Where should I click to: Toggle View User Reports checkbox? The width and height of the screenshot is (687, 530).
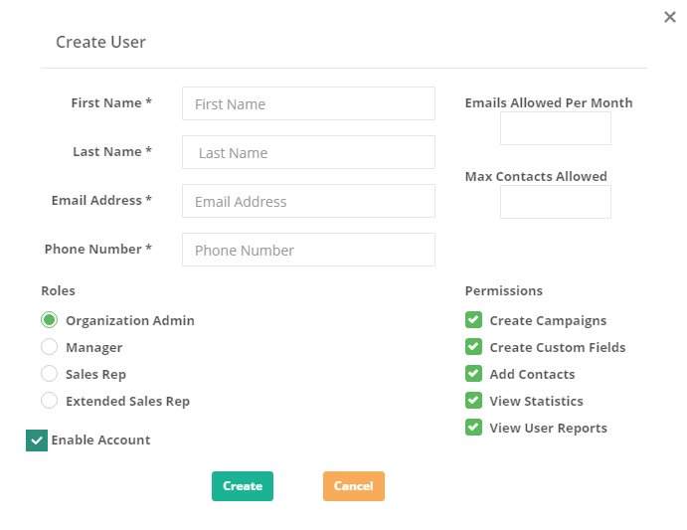click(x=473, y=427)
